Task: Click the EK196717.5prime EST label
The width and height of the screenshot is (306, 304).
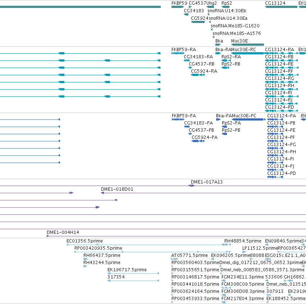Action: [127, 269]
